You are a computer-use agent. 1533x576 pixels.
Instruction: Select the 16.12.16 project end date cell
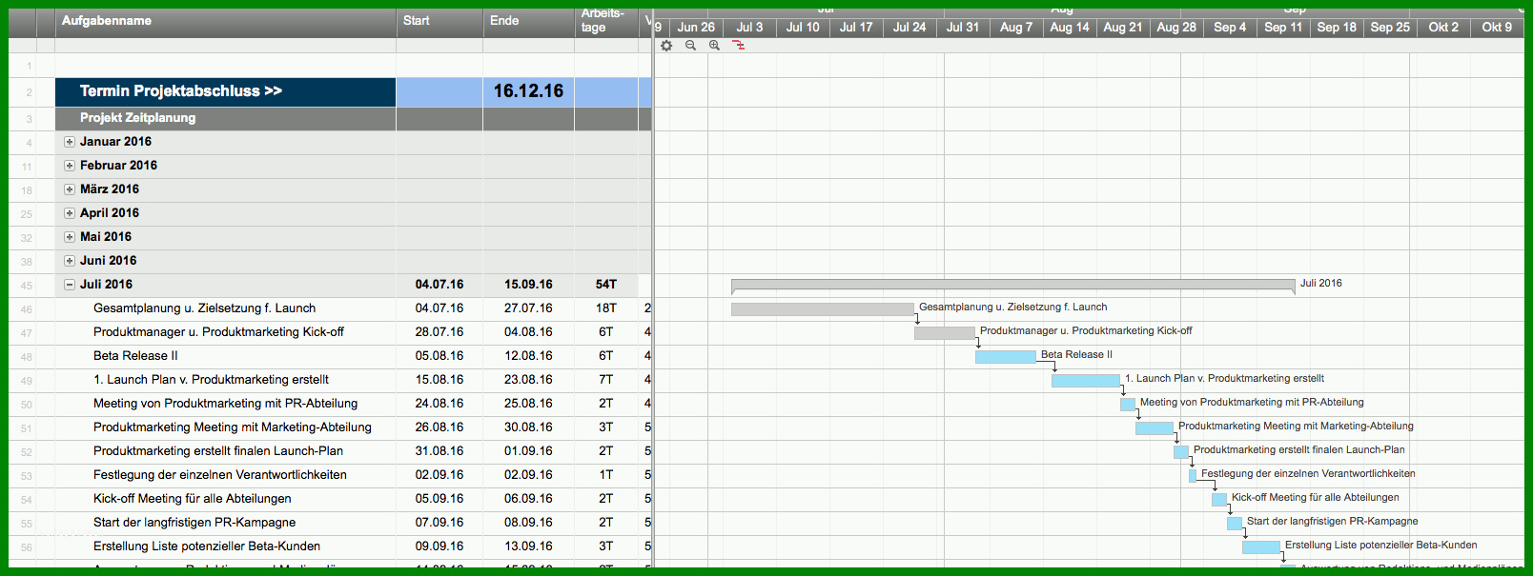[529, 91]
